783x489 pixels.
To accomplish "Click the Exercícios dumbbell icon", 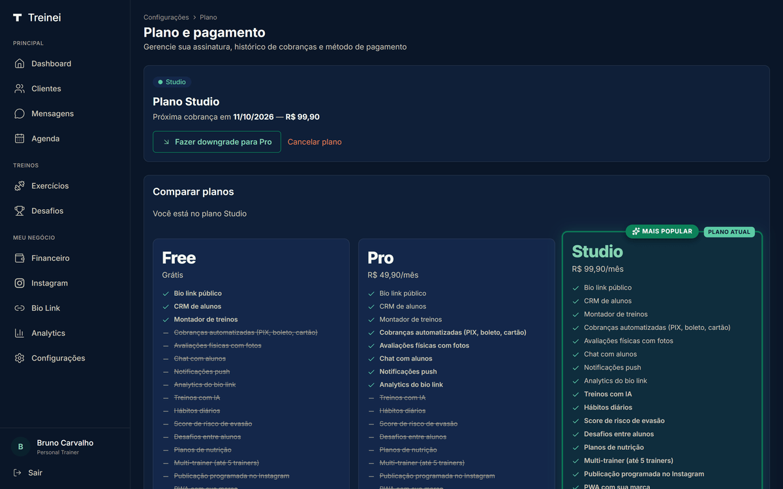I will point(20,186).
